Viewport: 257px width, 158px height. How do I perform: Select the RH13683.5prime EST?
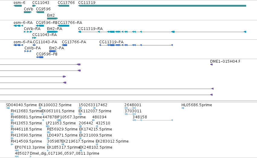click(x=12, y=114)
